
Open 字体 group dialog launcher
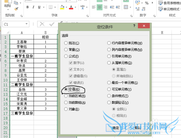87,16
